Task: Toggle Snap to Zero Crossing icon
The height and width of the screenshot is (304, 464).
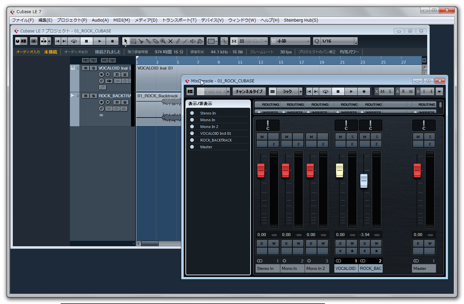Action: point(224,41)
